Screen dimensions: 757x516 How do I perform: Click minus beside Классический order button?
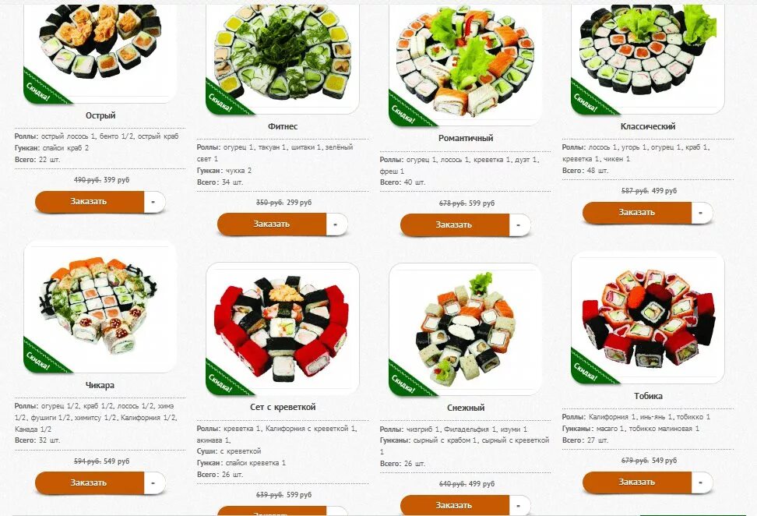pyautogui.click(x=702, y=213)
